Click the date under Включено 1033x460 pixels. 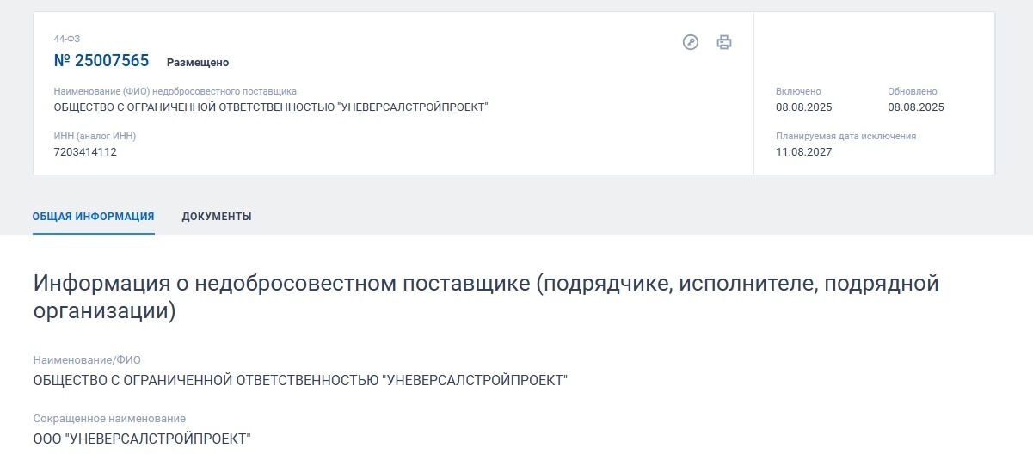point(803,107)
